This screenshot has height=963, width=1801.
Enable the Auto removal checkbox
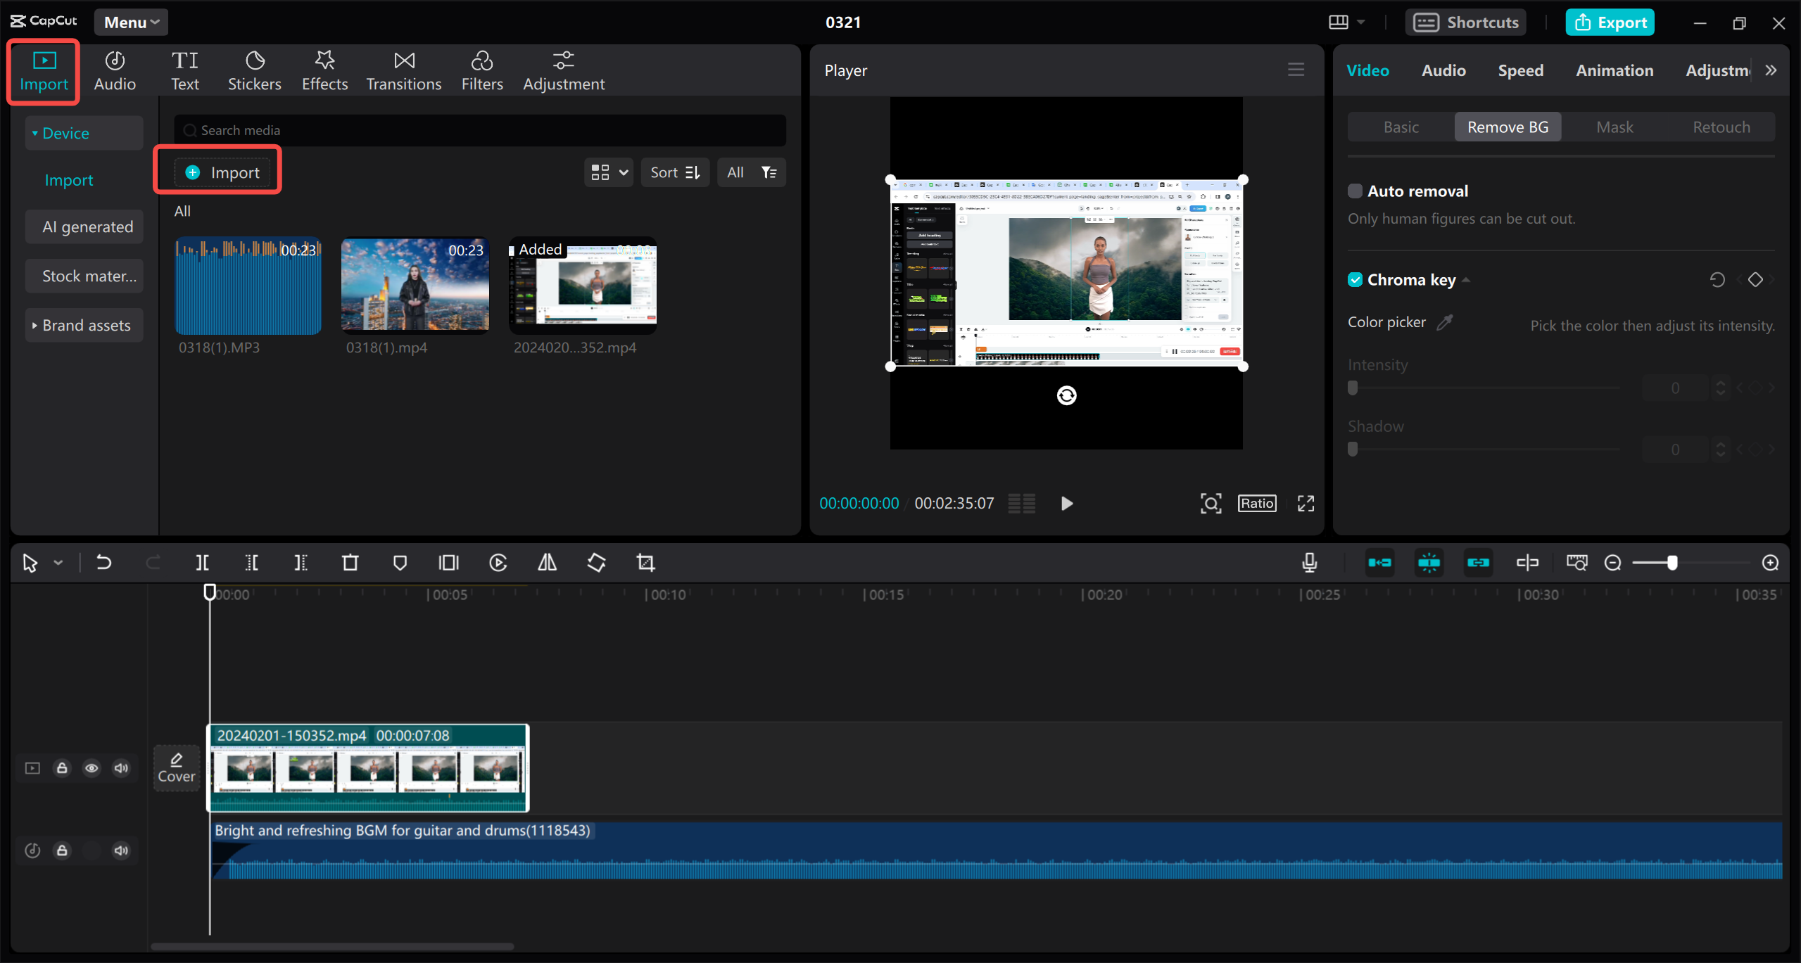(1356, 191)
